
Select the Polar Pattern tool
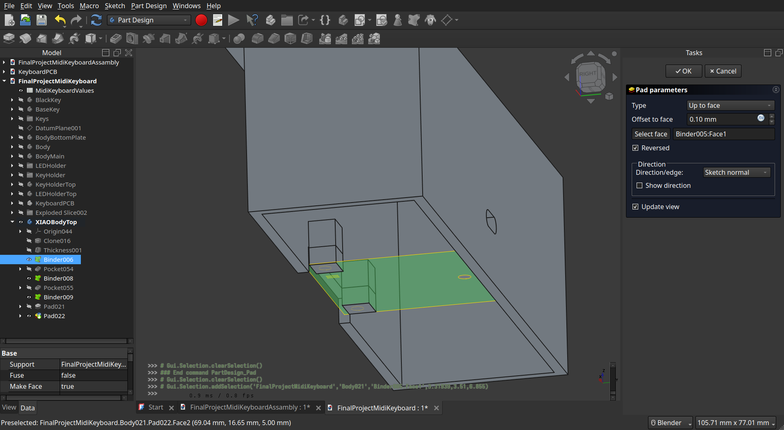[x=358, y=39]
